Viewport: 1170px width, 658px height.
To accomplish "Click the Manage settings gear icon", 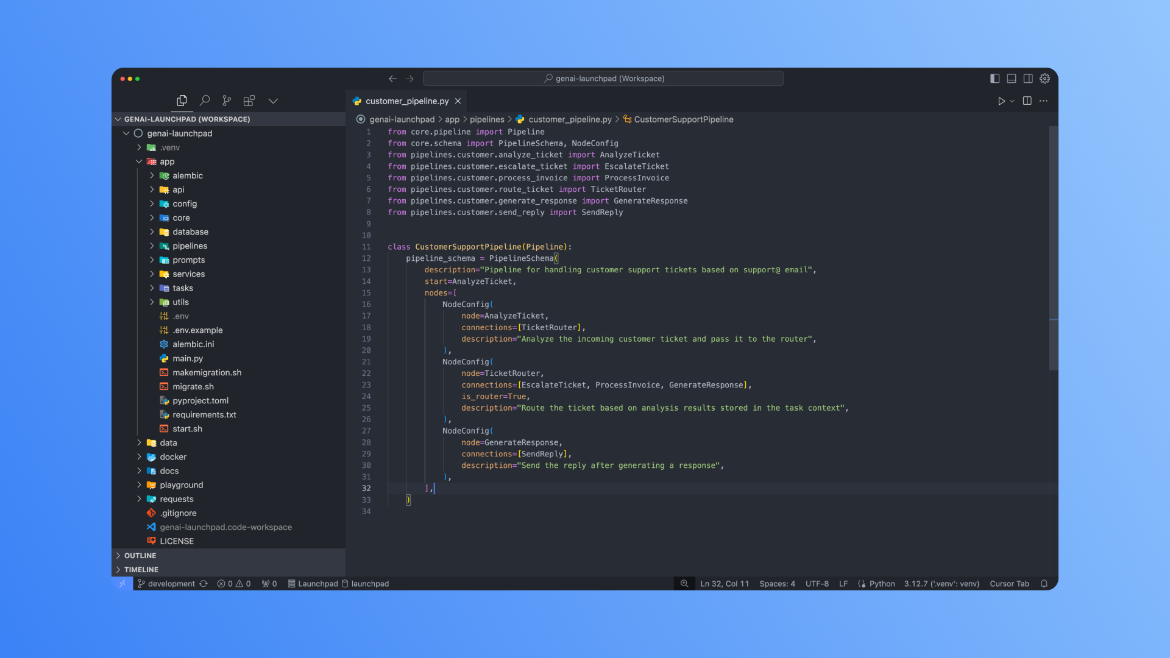I will [x=1044, y=79].
